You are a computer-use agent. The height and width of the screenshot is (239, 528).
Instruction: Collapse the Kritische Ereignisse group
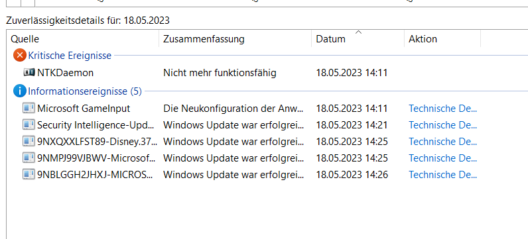pos(70,56)
